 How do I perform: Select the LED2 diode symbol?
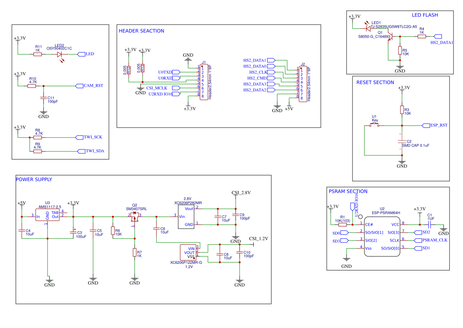[x=60, y=54]
